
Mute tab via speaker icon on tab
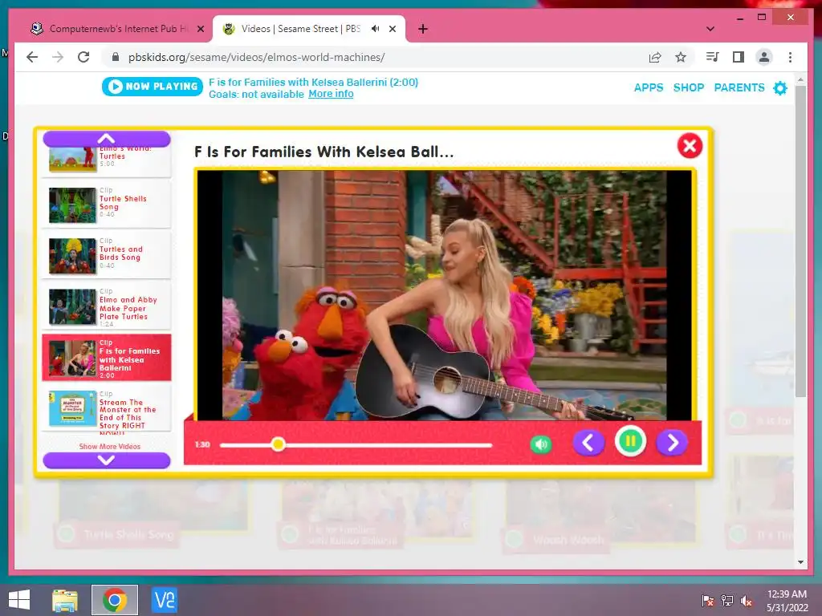pyautogui.click(x=376, y=29)
